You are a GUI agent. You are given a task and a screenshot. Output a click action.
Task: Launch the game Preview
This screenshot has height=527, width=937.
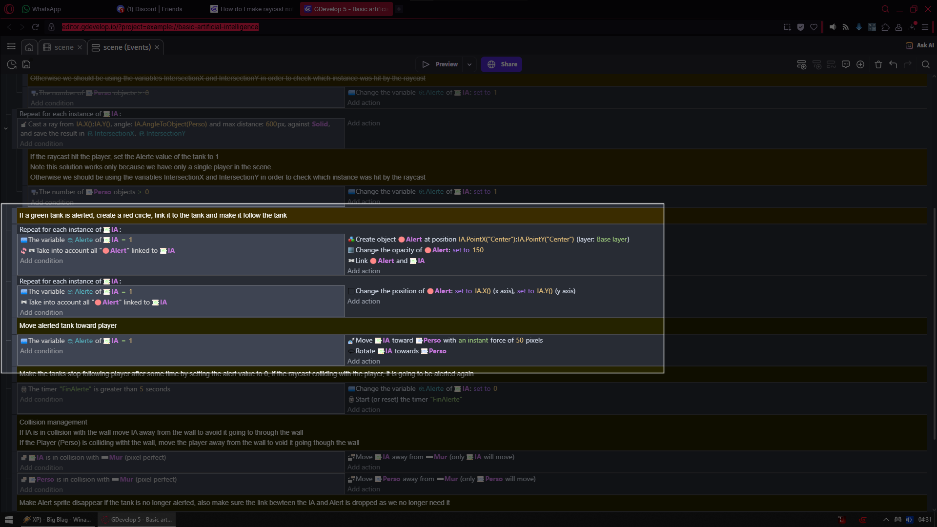click(x=440, y=64)
